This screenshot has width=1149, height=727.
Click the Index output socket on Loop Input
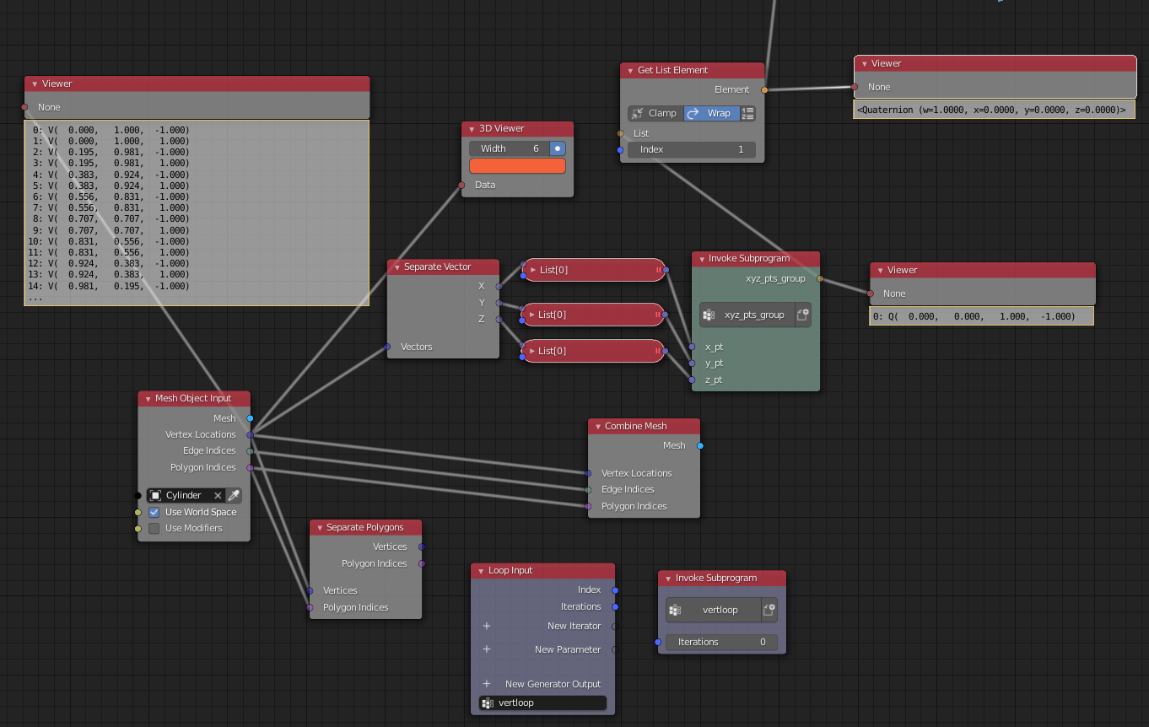tap(615, 590)
